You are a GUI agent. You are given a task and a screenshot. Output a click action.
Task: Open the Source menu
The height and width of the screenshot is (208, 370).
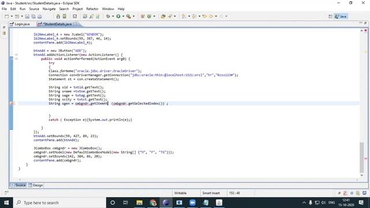[x=34, y=9]
